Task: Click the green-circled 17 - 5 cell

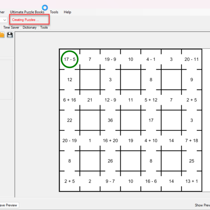Action: click(70, 59)
